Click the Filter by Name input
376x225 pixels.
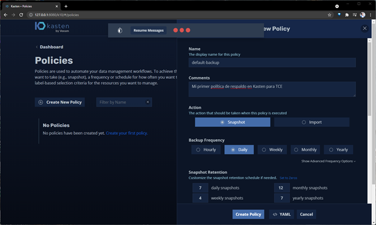coord(124,102)
